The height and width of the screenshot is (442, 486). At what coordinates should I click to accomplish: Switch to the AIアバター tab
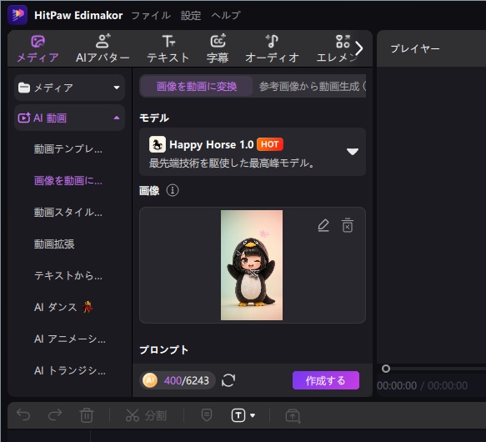103,49
